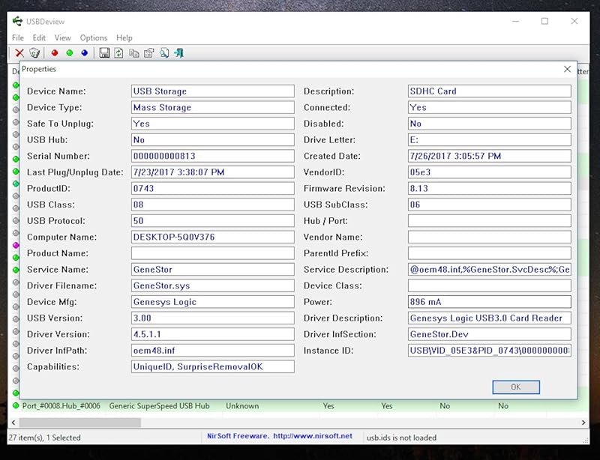Click the green dot enable device icon
This screenshot has height=460, width=600.
tap(70, 52)
